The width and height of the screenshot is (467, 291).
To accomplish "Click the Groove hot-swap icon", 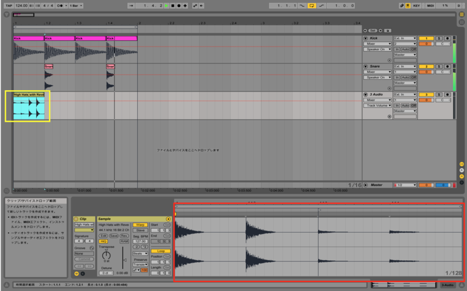I will coord(92,248).
